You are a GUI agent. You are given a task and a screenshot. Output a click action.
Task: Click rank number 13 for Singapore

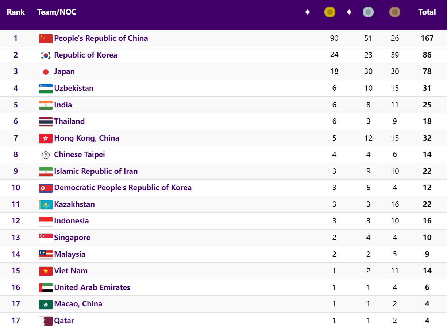[16, 238]
